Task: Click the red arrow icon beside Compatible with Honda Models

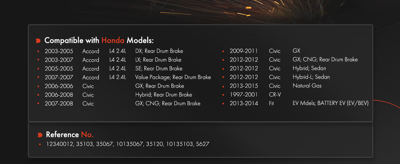Action: tap(38, 41)
